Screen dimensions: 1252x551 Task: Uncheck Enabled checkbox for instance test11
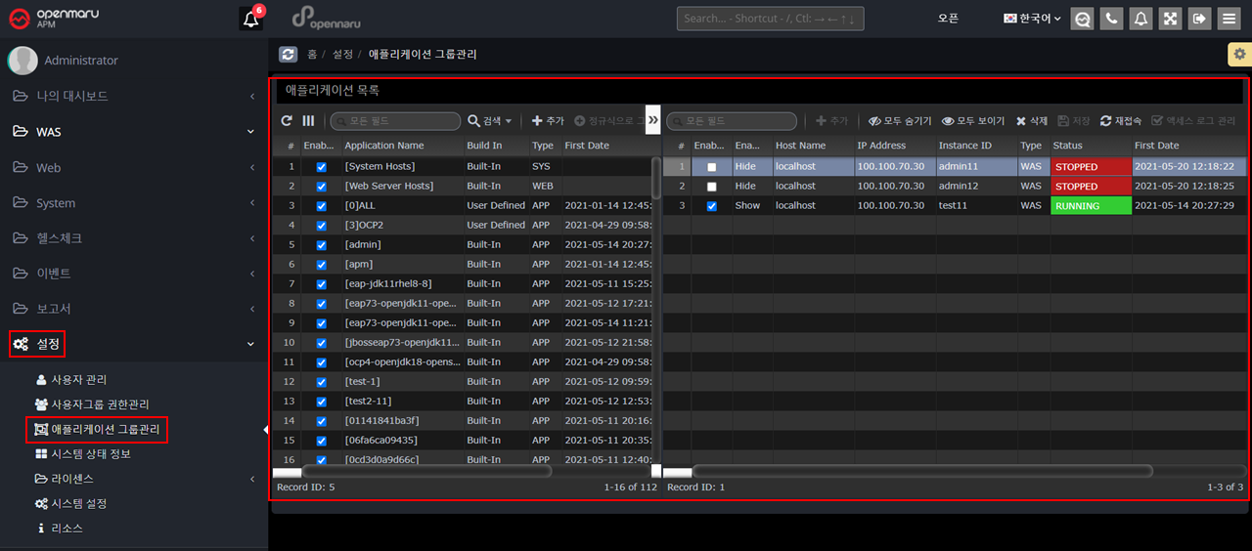[711, 206]
